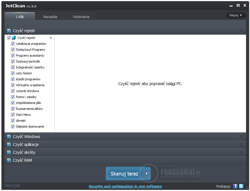
Task: Uncheck czcionki Windows checkbox
Action: click(x=13, y=91)
